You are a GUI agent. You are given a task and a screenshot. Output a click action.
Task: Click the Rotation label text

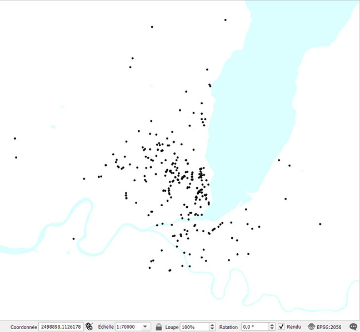[x=228, y=327]
